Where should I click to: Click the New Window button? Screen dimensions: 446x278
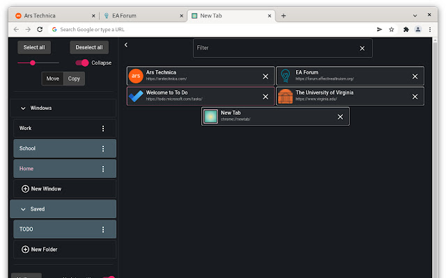[65, 188]
